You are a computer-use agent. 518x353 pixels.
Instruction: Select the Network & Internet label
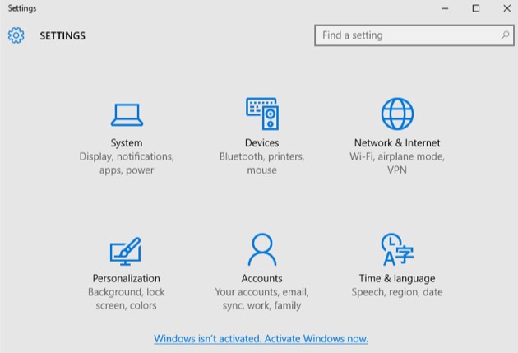pyautogui.click(x=397, y=143)
